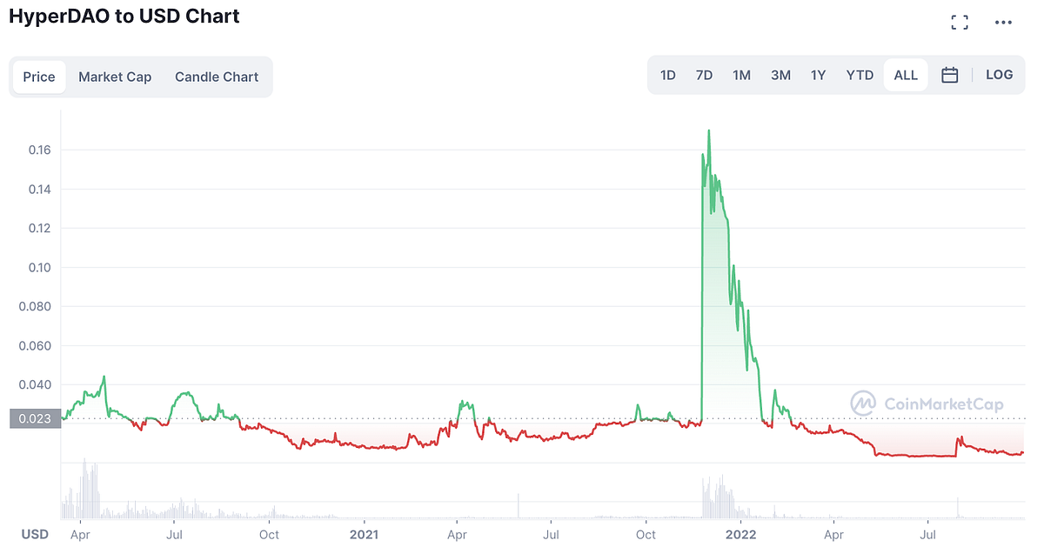Open fullscreen chart view icon
Image resolution: width=1044 pixels, height=547 pixels.
(x=960, y=23)
